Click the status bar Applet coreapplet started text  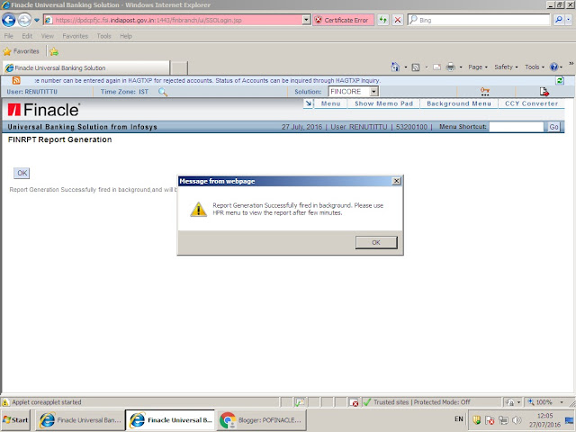click(46, 402)
